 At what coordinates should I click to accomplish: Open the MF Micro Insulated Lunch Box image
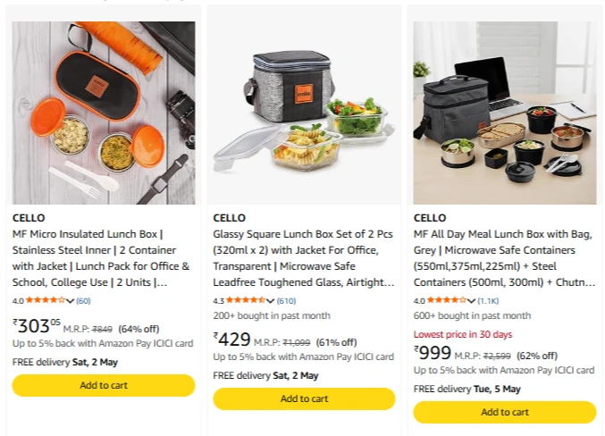103,113
